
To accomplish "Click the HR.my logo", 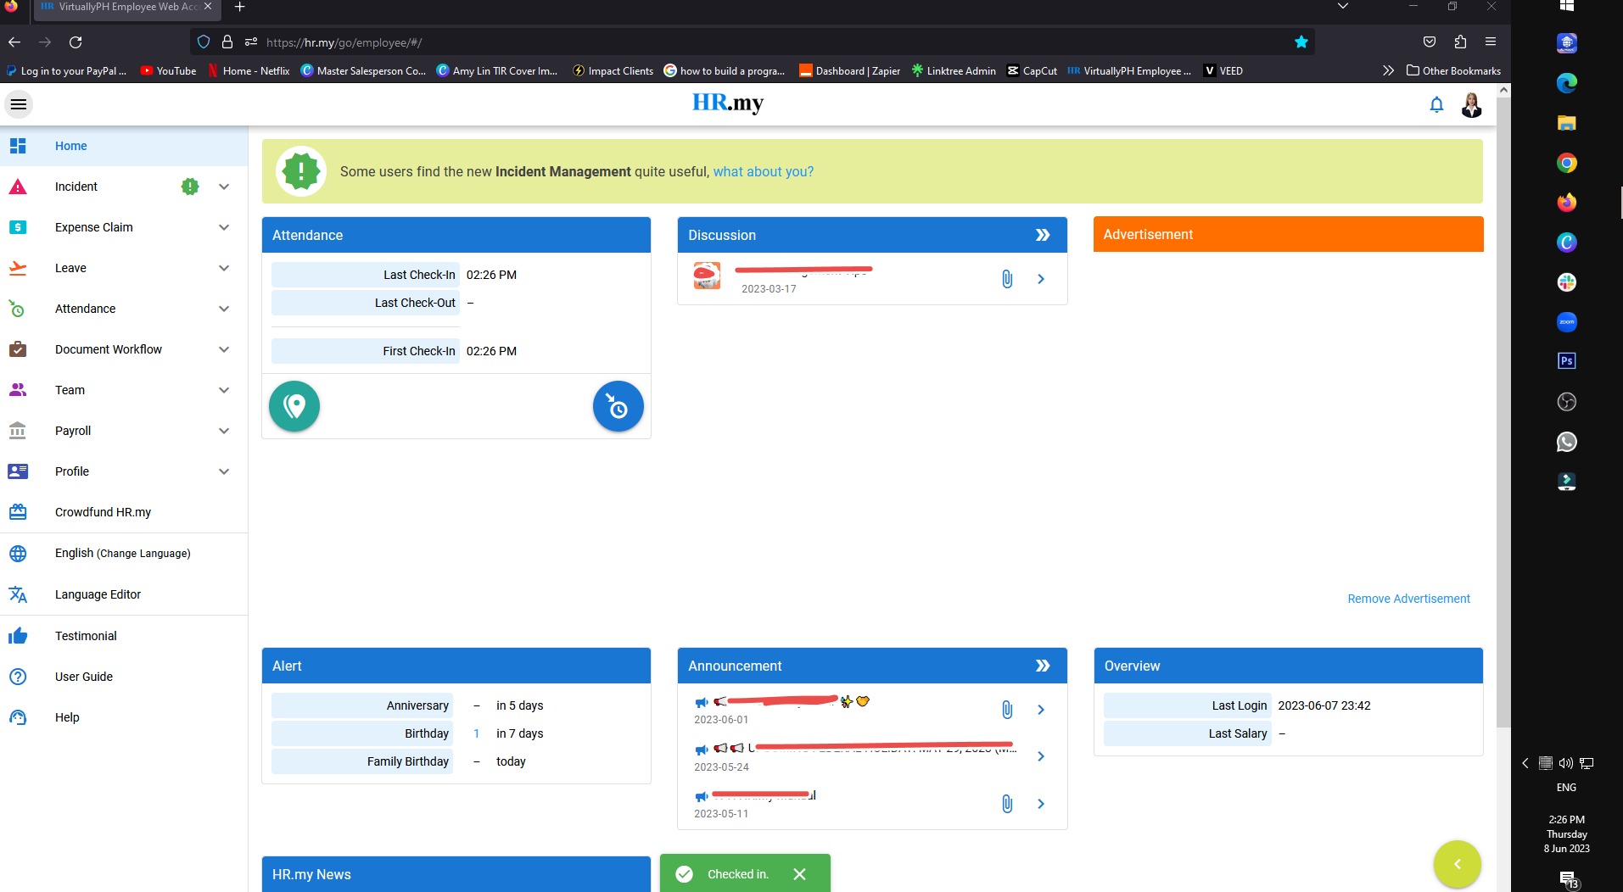I will click(x=728, y=103).
